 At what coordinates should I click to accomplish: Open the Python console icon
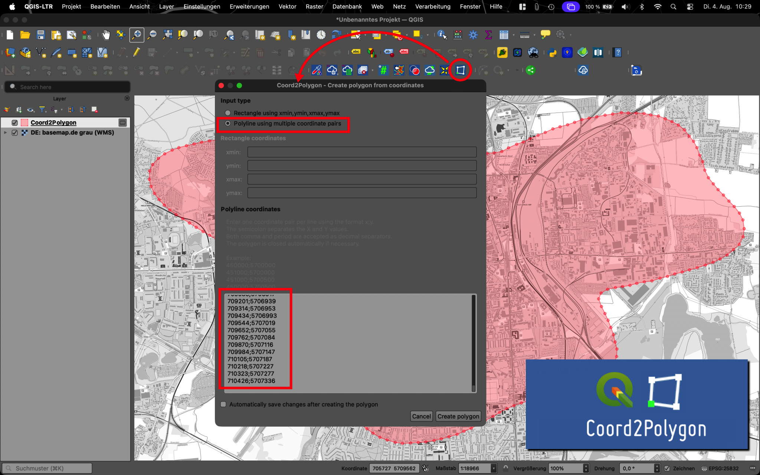click(553, 53)
